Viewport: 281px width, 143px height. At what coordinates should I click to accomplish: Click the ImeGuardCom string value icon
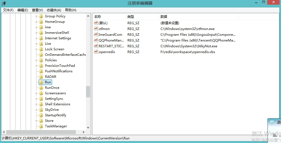coord(96,35)
